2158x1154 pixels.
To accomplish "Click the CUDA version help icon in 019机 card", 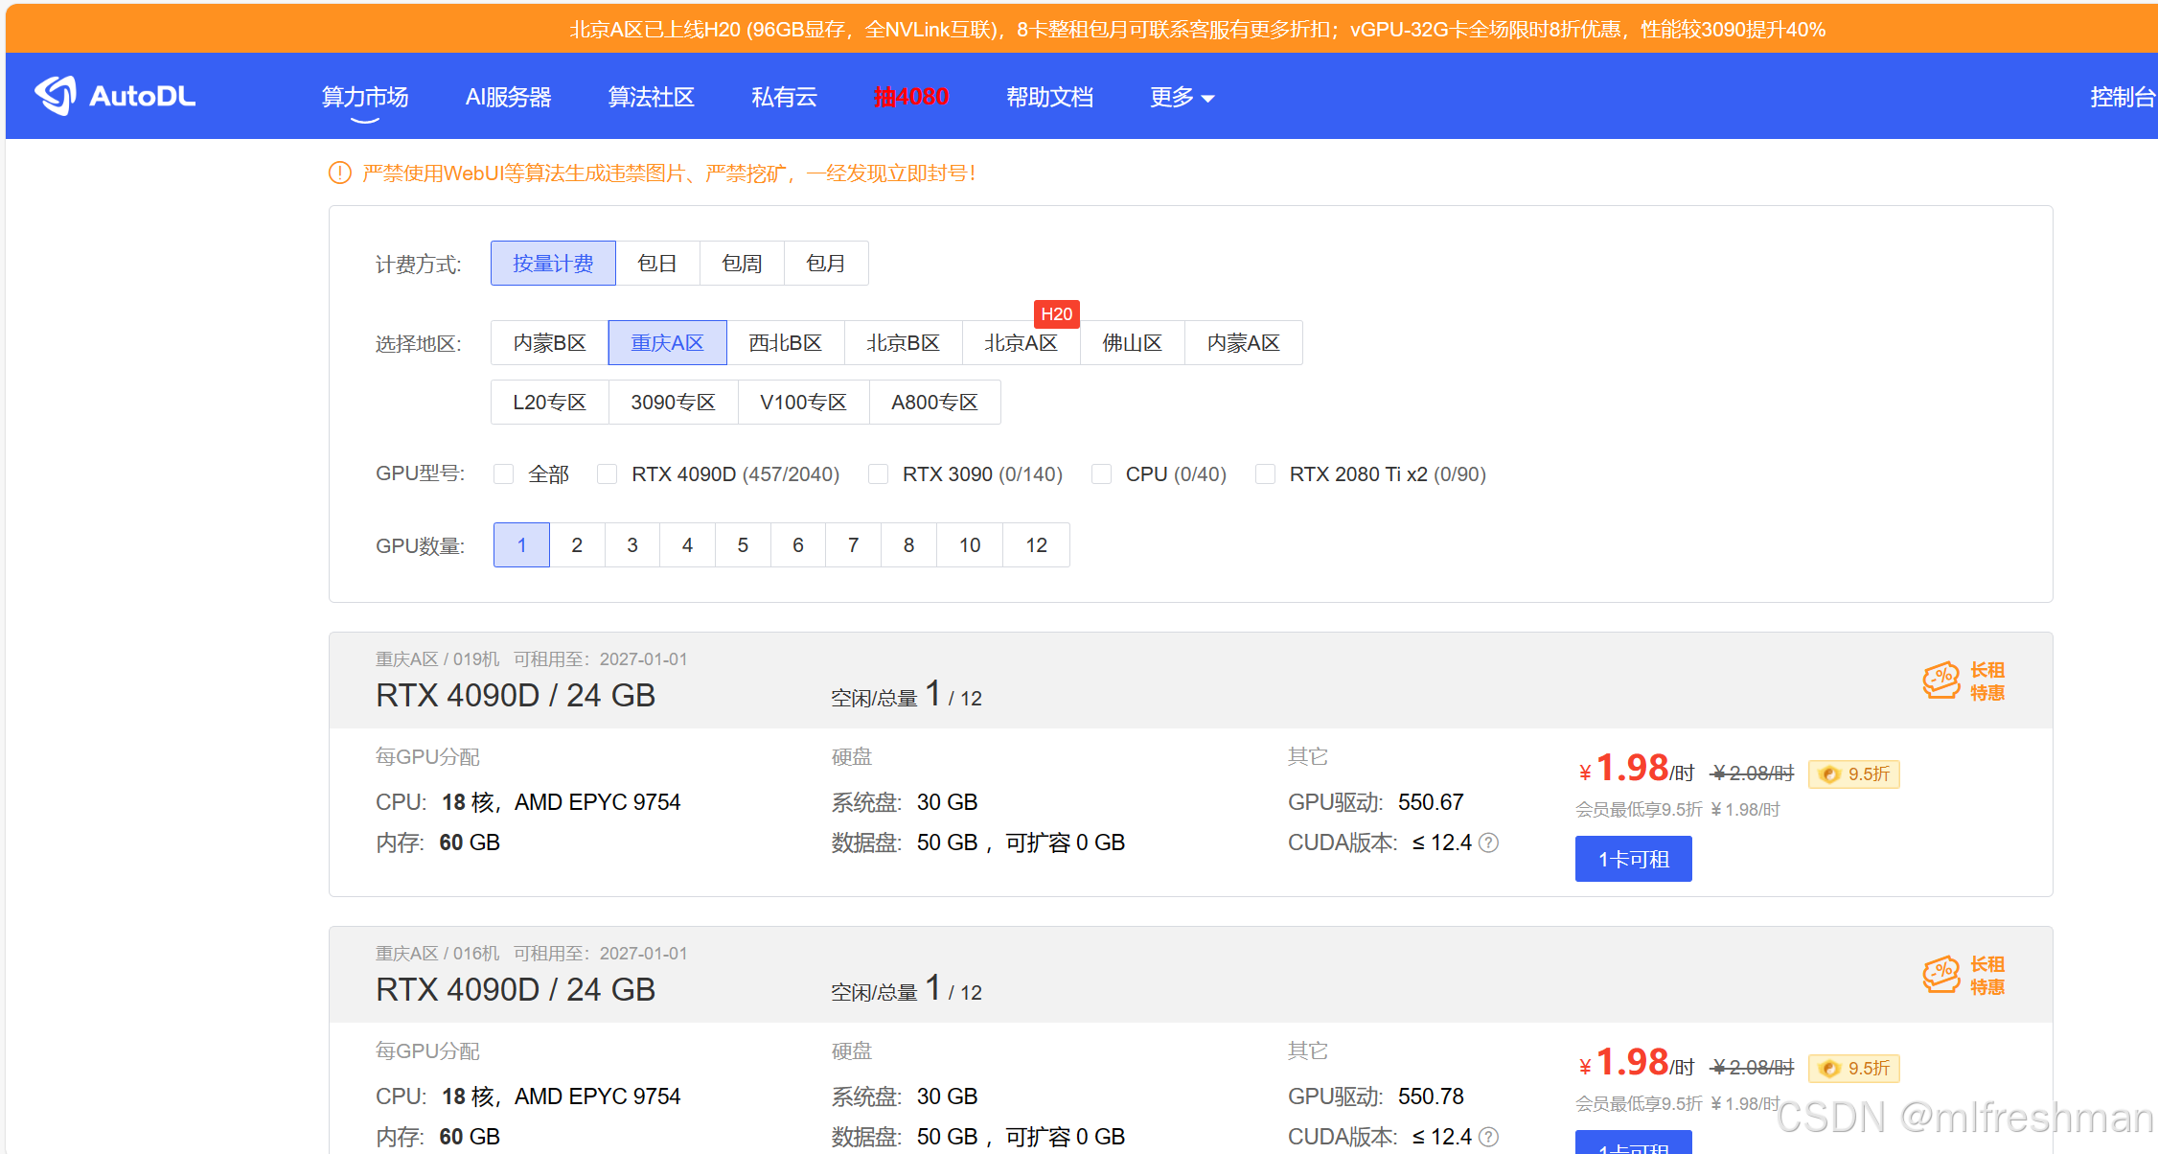I will (1488, 842).
